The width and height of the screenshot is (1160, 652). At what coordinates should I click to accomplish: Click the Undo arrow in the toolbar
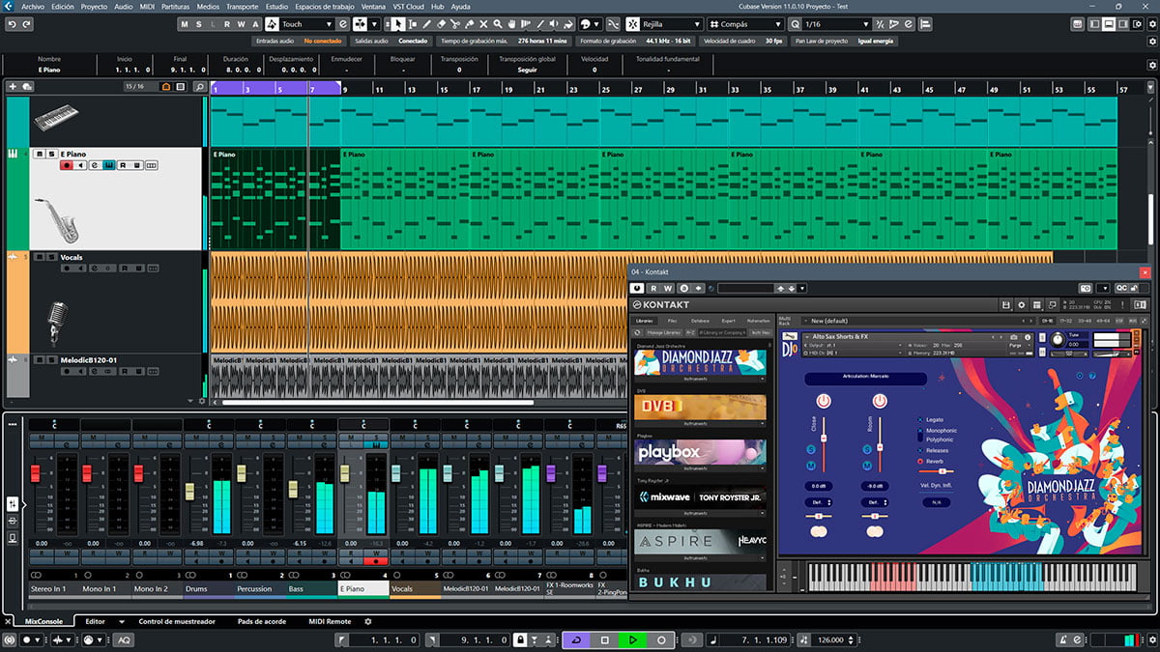[x=13, y=24]
